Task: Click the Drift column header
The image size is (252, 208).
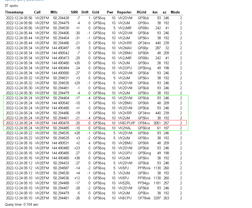Action: click(85, 12)
